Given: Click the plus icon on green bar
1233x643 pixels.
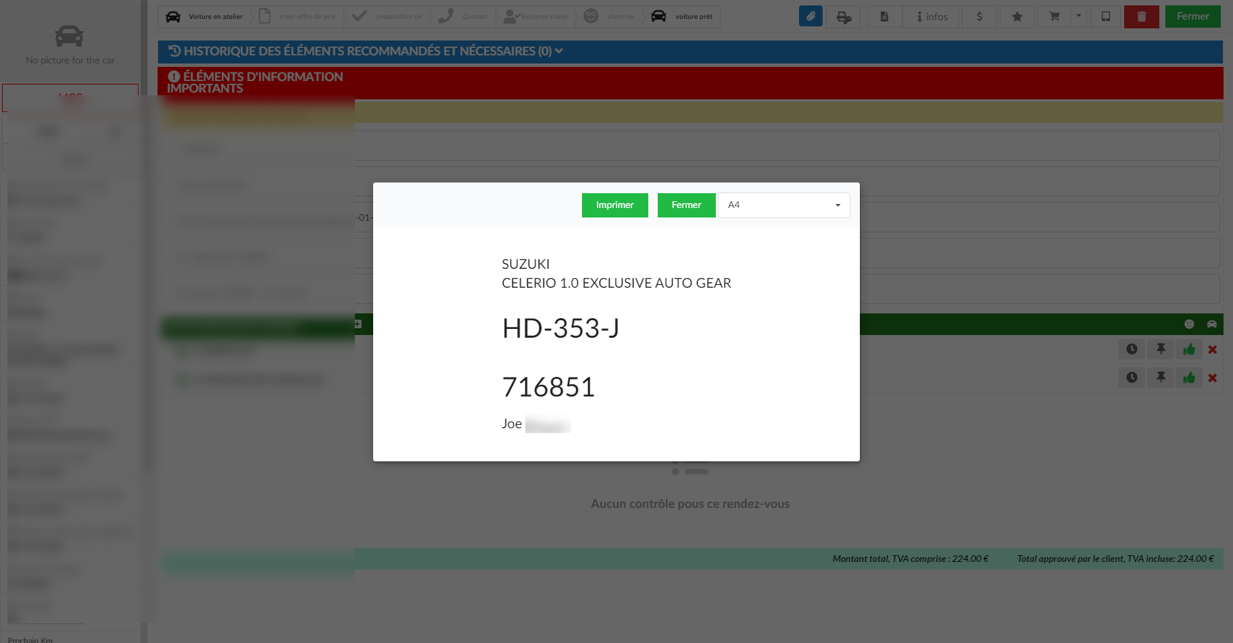Looking at the screenshot, I should pos(358,324).
